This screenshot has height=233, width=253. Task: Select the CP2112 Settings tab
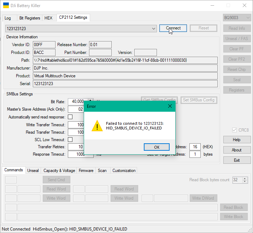point(73,17)
